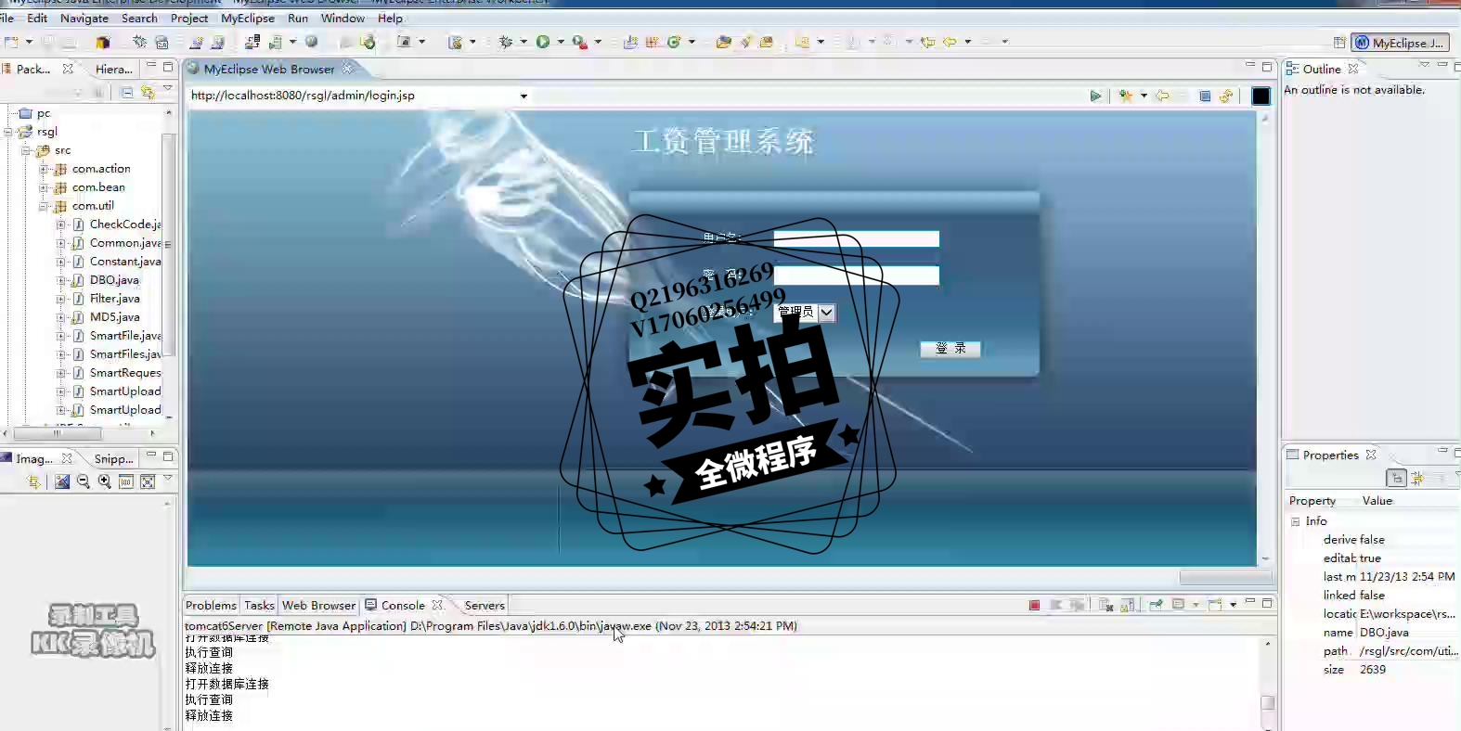Open the Edit menu
Screen dimensions: 1461x731
point(37,18)
